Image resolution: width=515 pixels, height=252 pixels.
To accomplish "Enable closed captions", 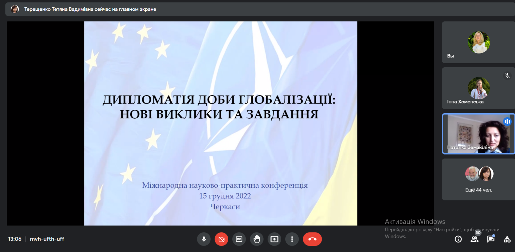I will click(239, 239).
